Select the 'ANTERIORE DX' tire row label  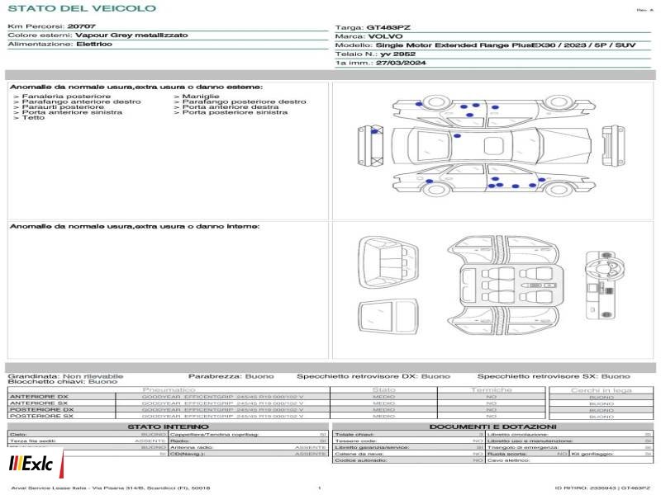(x=39, y=397)
